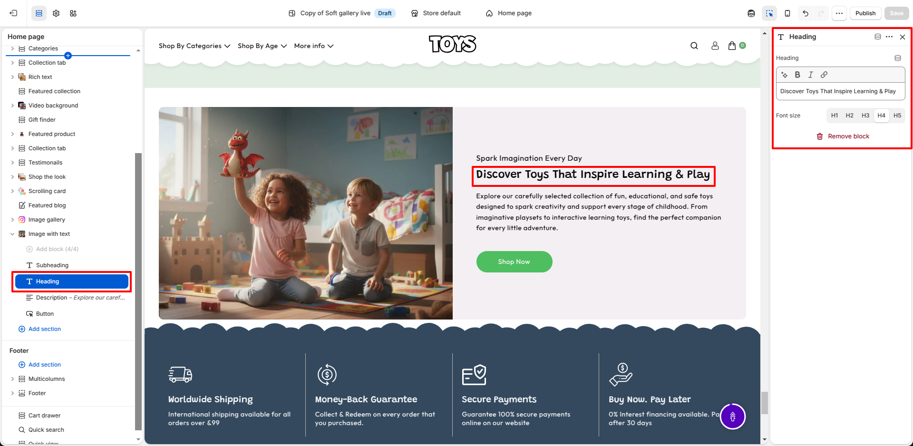Expand the first Collection tab section
The height and width of the screenshot is (446, 913).
coord(12,63)
